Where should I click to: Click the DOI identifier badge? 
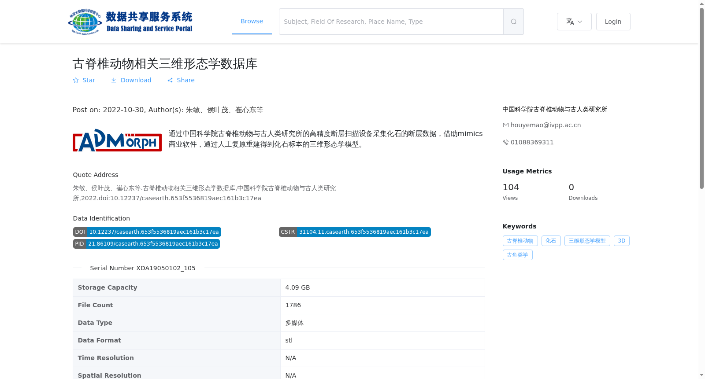click(x=147, y=232)
